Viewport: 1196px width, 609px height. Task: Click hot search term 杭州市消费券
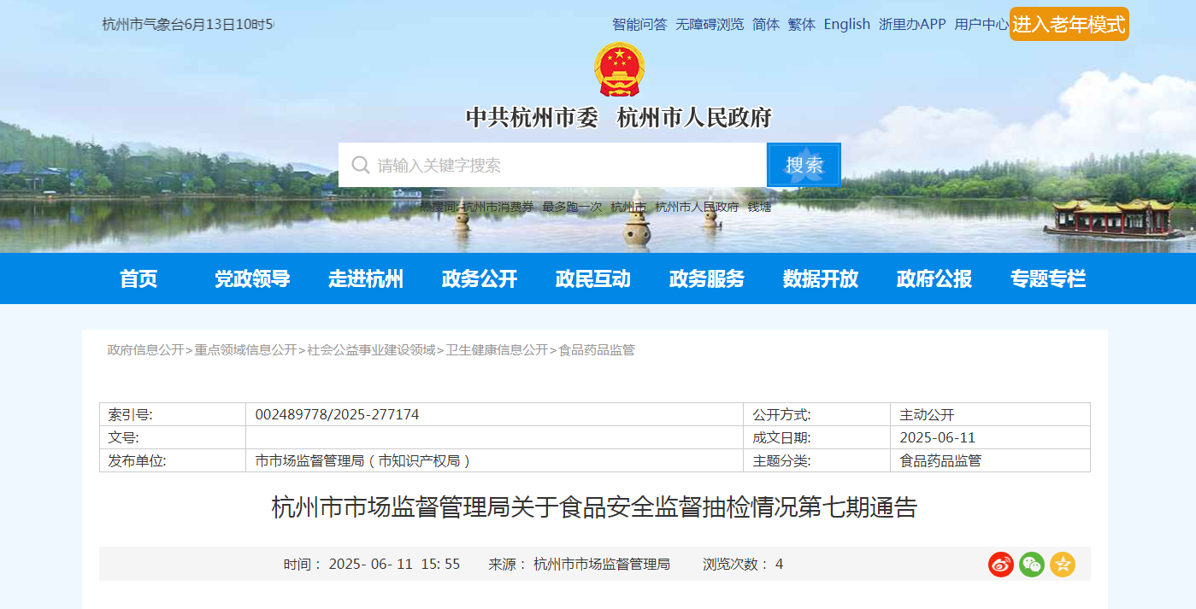point(498,207)
